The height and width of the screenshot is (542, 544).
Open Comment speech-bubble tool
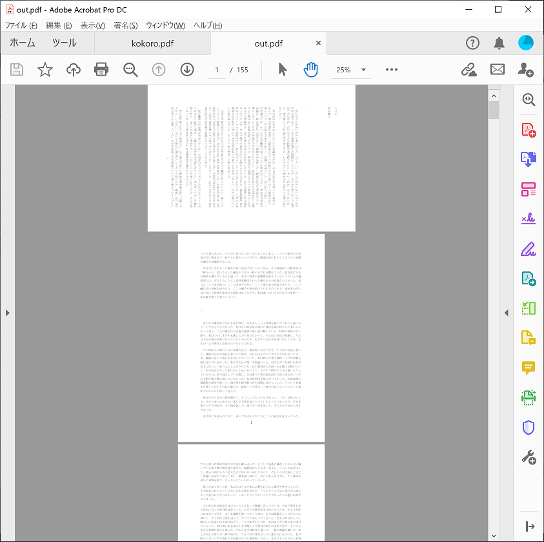pyautogui.click(x=529, y=368)
